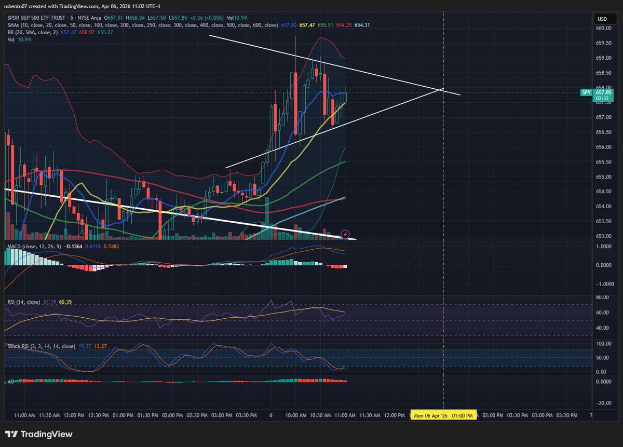
Task: Click the Stoch RSI K value 19.37
Action: click(x=86, y=346)
